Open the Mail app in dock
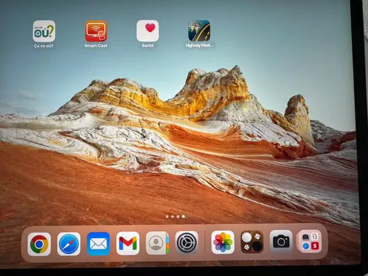 98,244
